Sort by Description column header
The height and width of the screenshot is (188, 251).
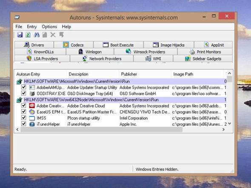tap(92, 74)
